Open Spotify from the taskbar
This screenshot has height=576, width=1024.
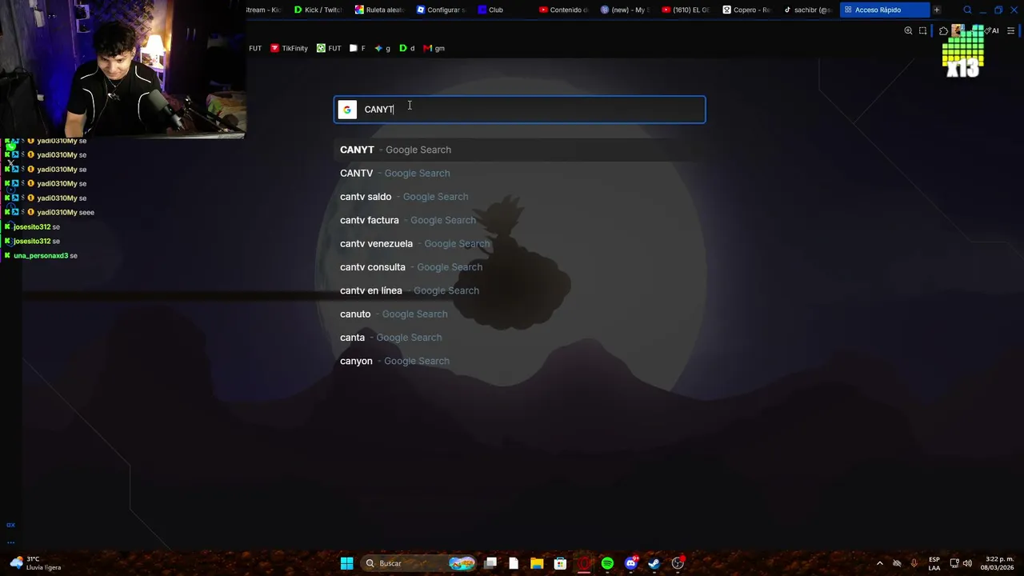point(607,563)
